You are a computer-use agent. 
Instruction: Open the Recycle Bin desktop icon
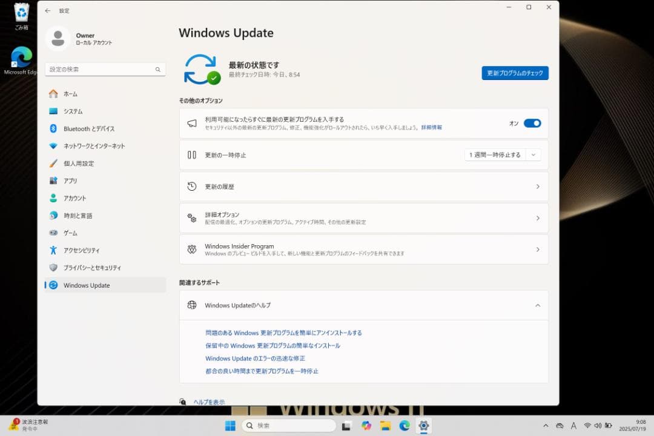(21, 17)
